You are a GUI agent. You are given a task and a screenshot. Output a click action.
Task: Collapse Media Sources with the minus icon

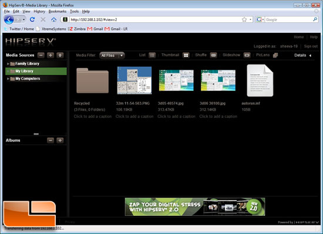(x=41, y=55)
